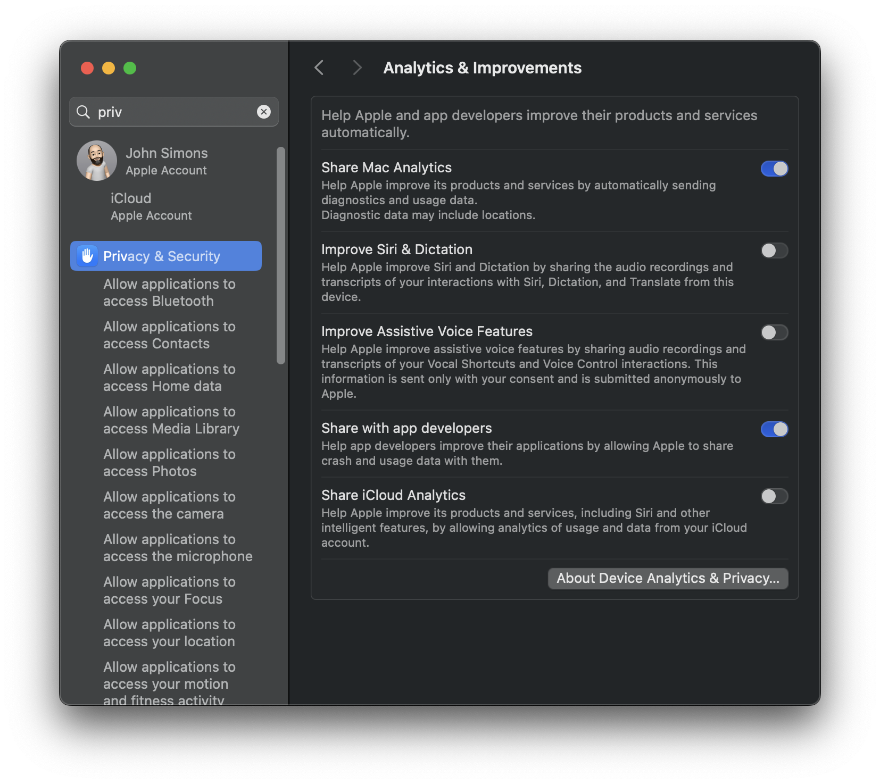
Task: Turn on Improve Assistive Voice Features
Action: point(774,332)
